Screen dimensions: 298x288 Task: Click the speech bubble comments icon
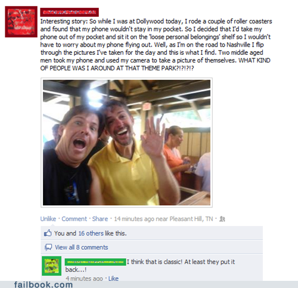pos(48,247)
